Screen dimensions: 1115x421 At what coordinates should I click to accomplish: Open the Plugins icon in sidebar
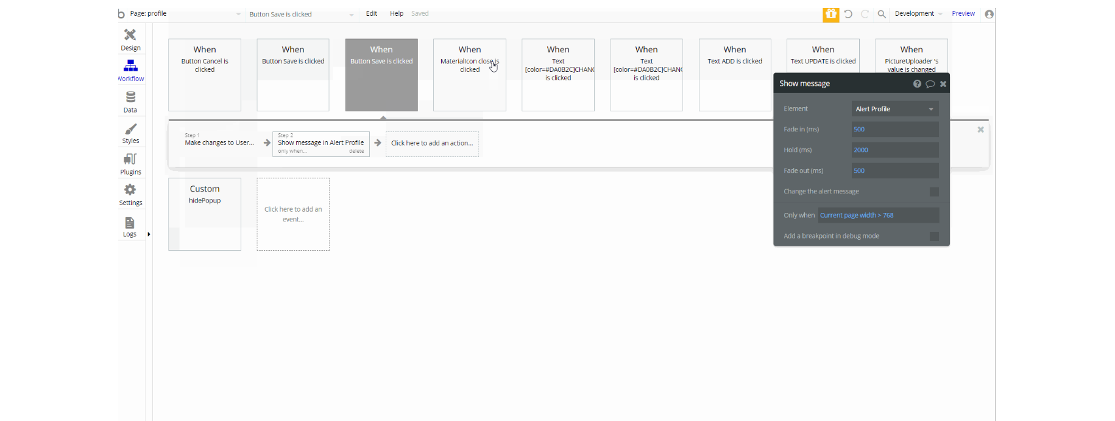pos(130,159)
